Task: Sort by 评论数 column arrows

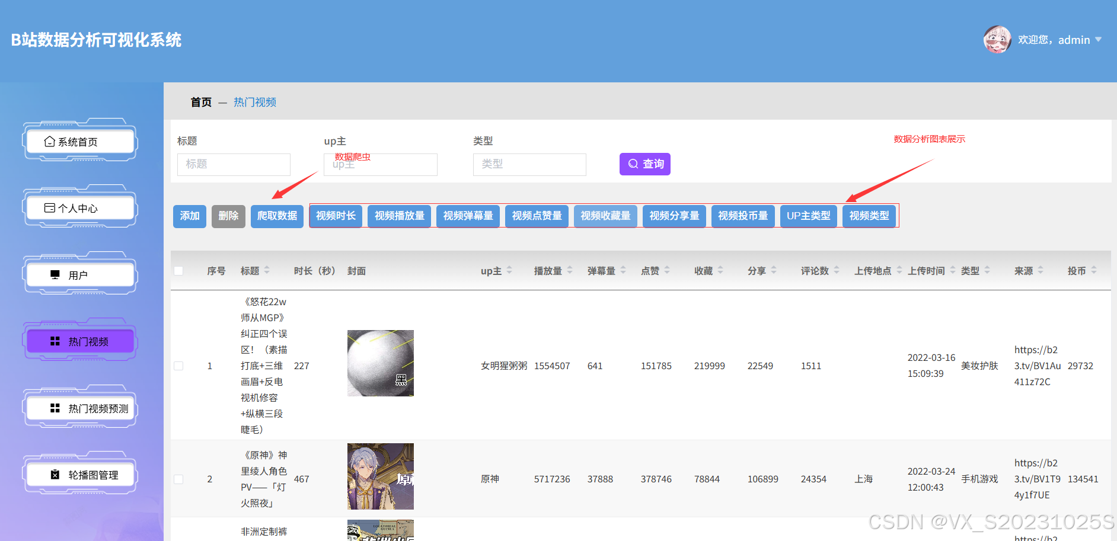Action: point(837,270)
